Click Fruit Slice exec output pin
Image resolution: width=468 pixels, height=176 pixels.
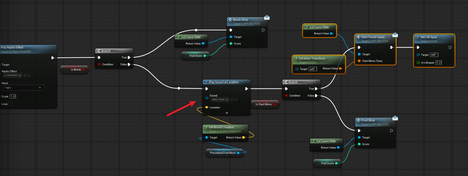391,131
